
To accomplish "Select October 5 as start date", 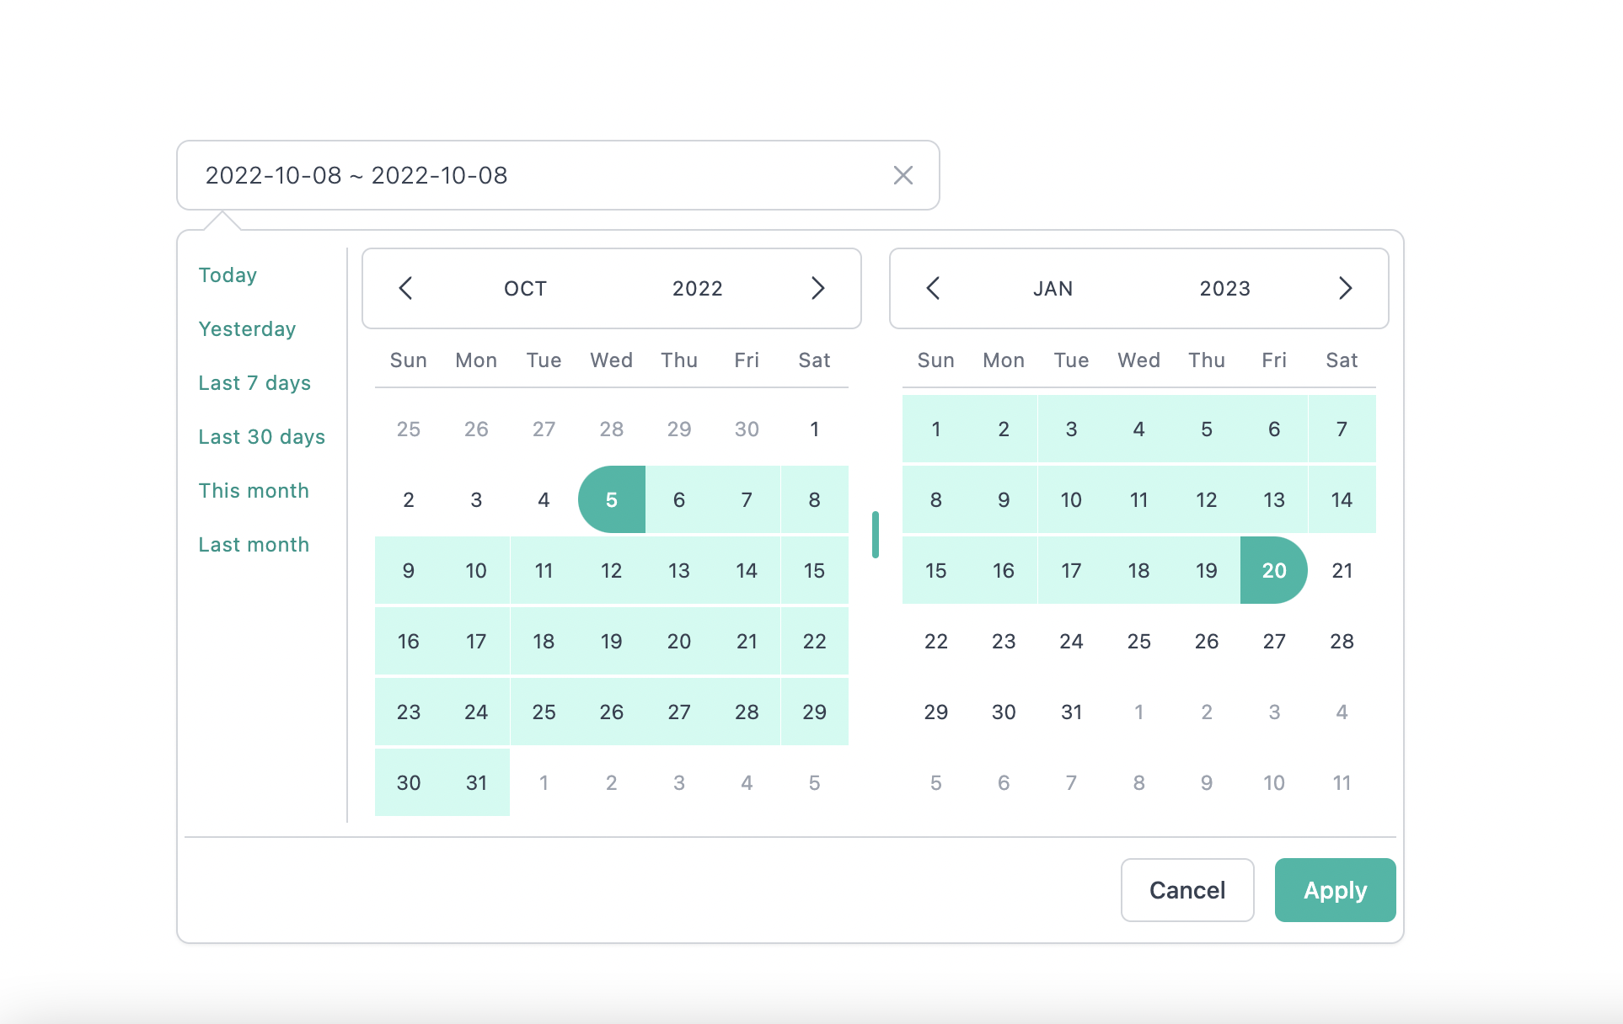I will (612, 499).
